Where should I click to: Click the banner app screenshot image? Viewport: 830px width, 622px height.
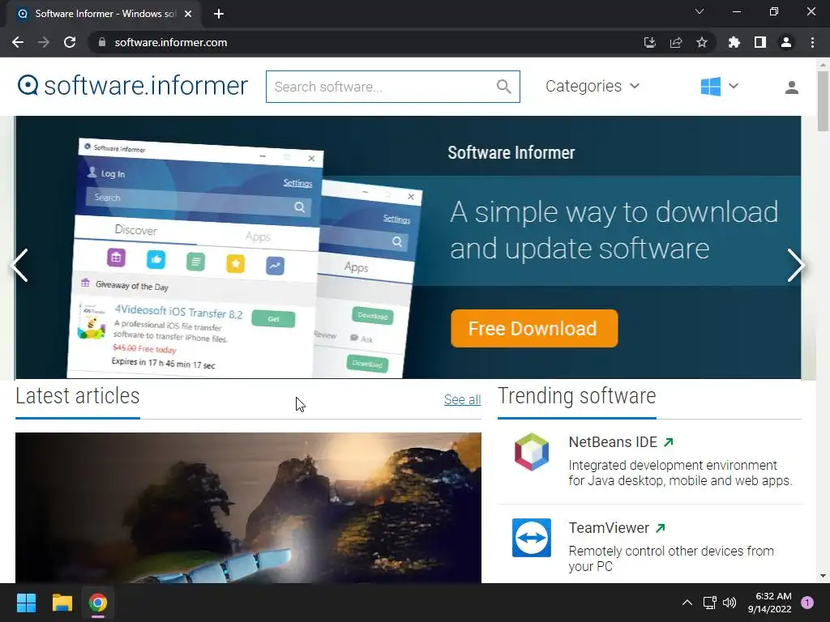click(243, 259)
